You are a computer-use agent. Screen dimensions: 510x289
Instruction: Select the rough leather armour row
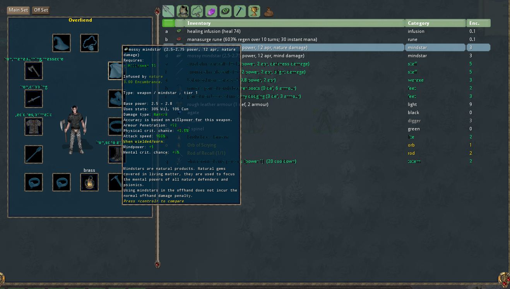[326, 104]
